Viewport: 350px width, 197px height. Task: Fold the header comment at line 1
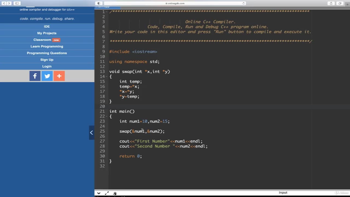pyautogui.click(x=107, y=12)
